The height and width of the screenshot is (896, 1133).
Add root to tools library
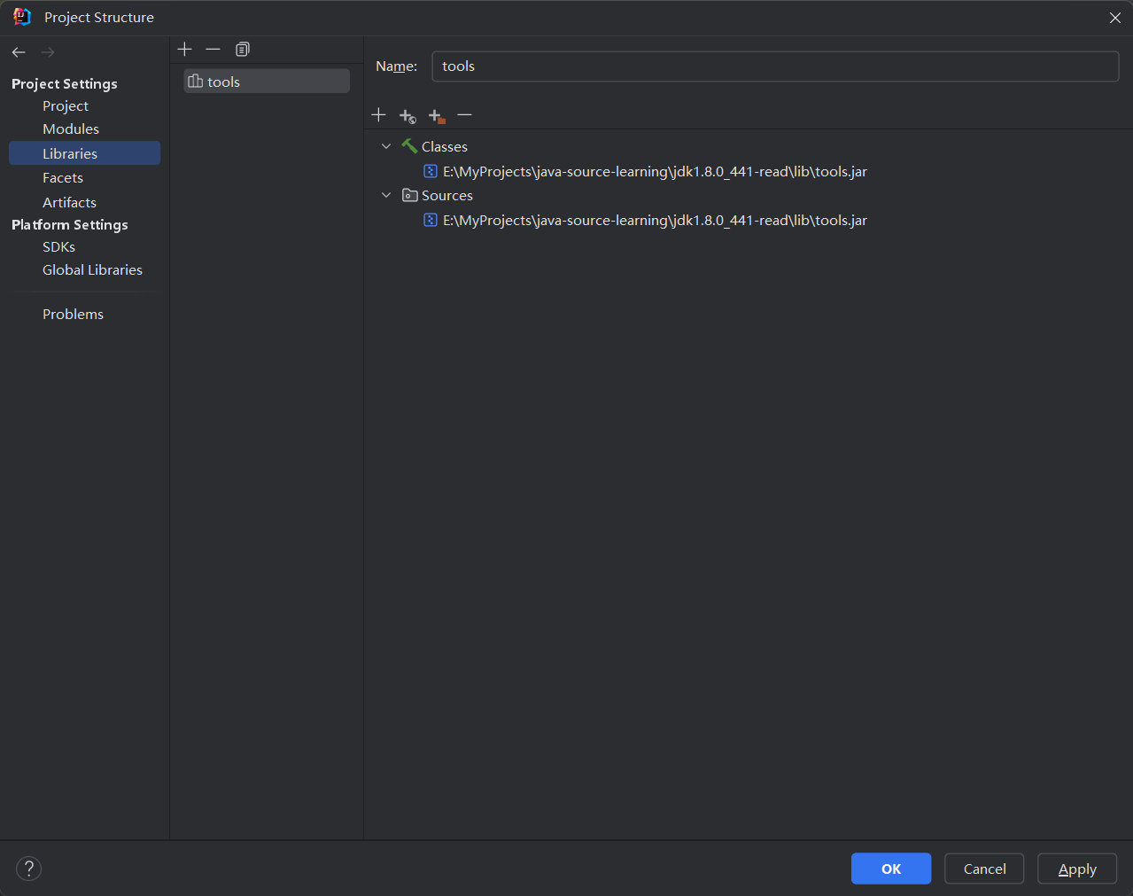pos(378,115)
